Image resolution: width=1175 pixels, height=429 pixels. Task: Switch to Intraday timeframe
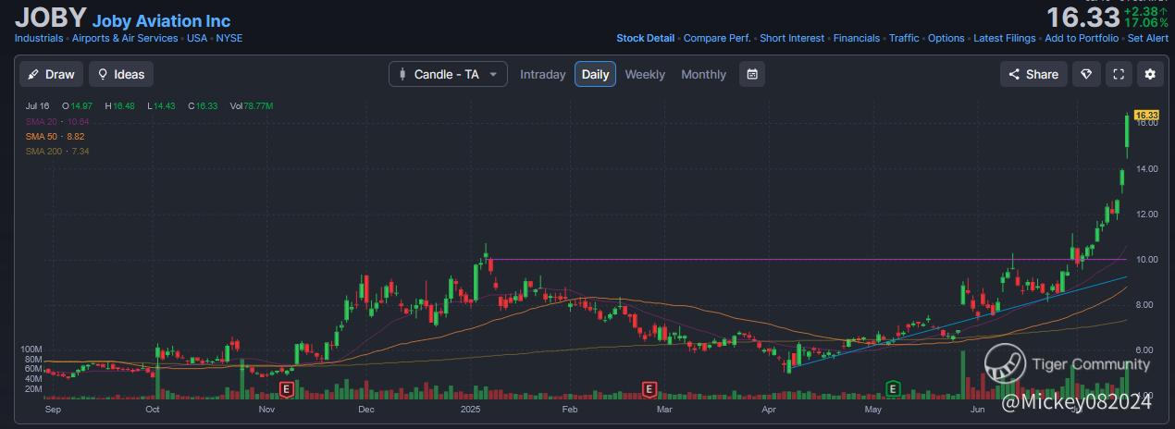tap(542, 74)
